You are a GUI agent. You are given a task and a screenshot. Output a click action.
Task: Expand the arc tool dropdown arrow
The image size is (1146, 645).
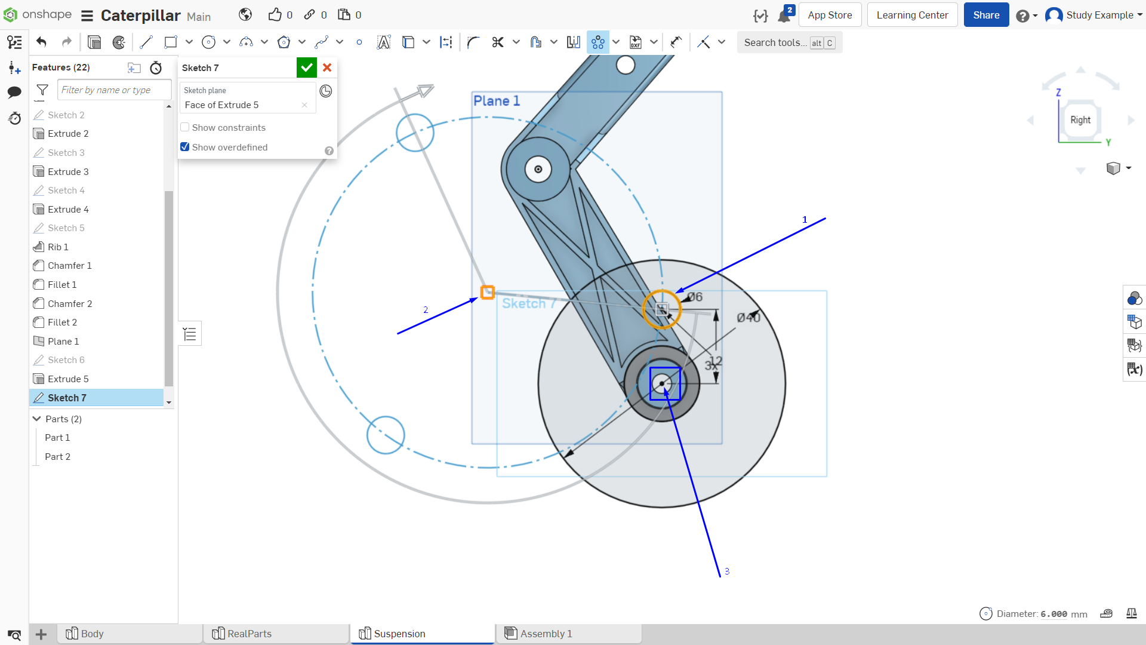click(264, 42)
